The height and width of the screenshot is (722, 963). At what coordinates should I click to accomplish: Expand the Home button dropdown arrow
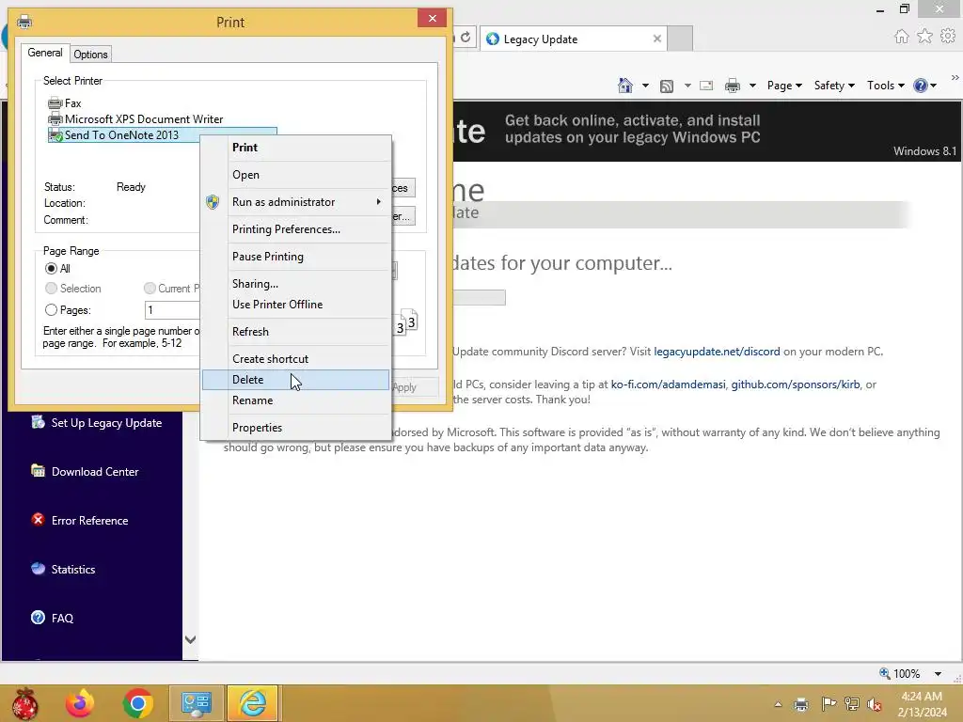[645, 86]
